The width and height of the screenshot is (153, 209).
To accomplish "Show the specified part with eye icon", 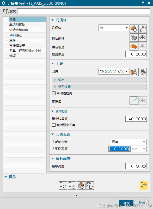I will click(x=143, y=38).
